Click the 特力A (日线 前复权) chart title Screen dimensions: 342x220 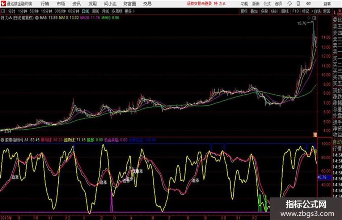(17, 18)
